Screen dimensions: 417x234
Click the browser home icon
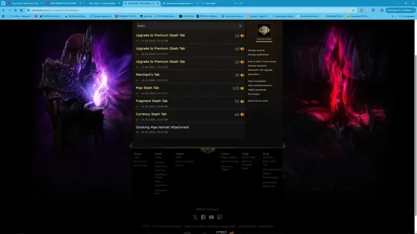tap(21, 10)
